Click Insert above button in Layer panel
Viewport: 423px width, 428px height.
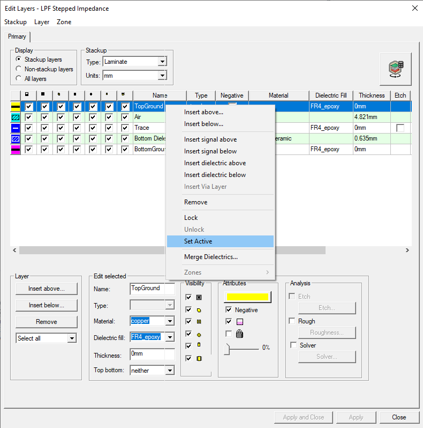(47, 289)
